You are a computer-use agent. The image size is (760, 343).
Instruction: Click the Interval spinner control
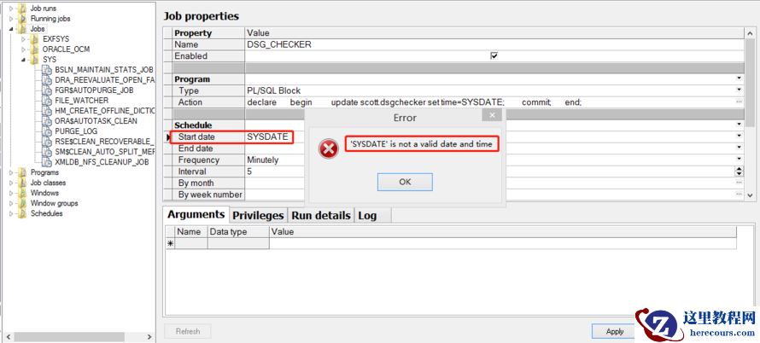tap(739, 171)
